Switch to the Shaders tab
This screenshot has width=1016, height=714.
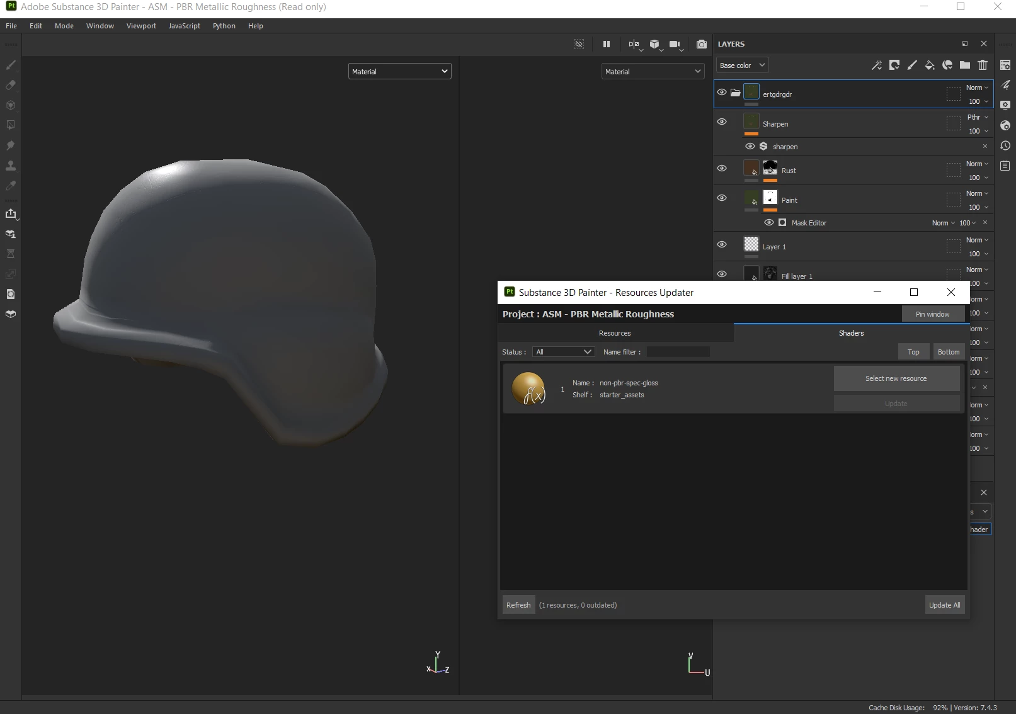(852, 333)
